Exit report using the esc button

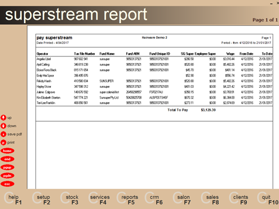pos(7,184)
